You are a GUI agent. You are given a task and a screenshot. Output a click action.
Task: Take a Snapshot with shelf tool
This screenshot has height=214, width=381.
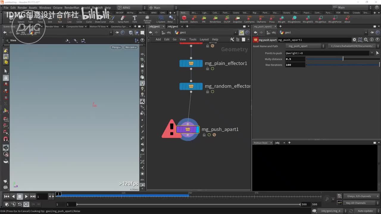[x=237, y=19]
